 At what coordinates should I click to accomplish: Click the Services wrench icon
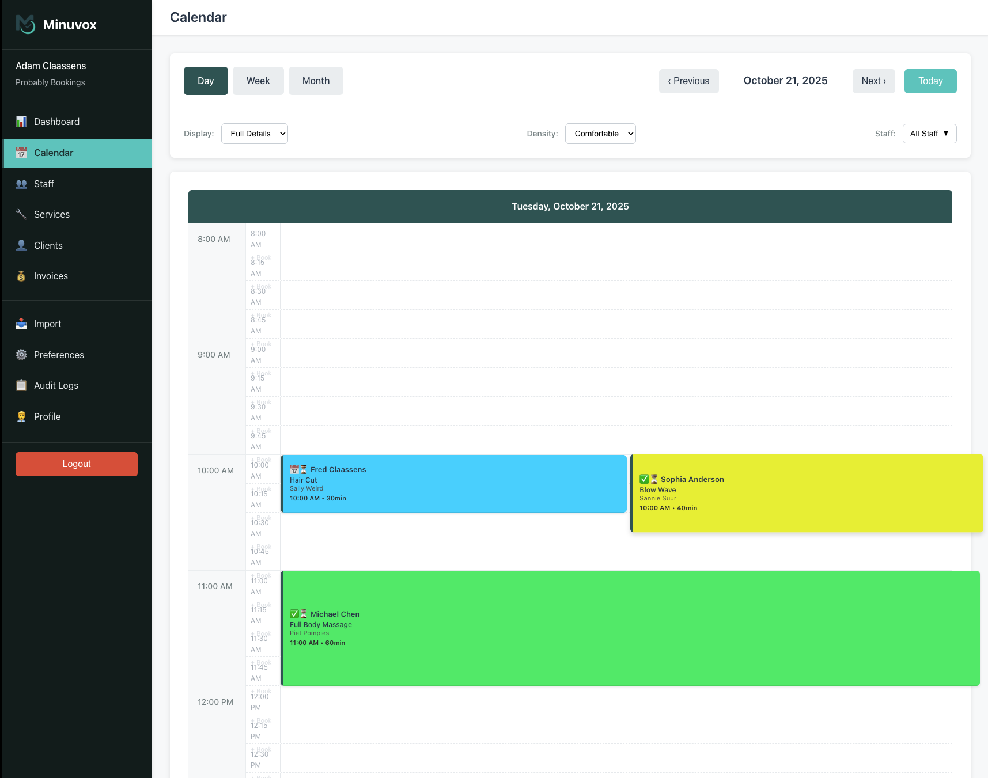[x=21, y=214]
